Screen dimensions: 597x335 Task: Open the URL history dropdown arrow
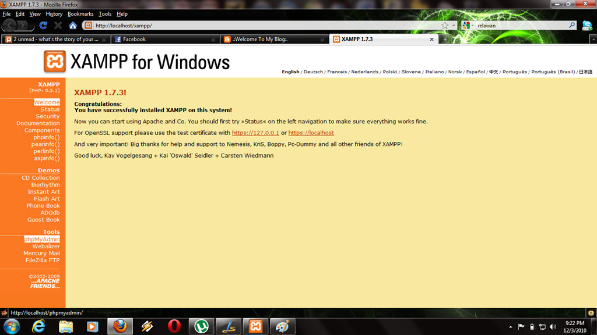(x=454, y=26)
